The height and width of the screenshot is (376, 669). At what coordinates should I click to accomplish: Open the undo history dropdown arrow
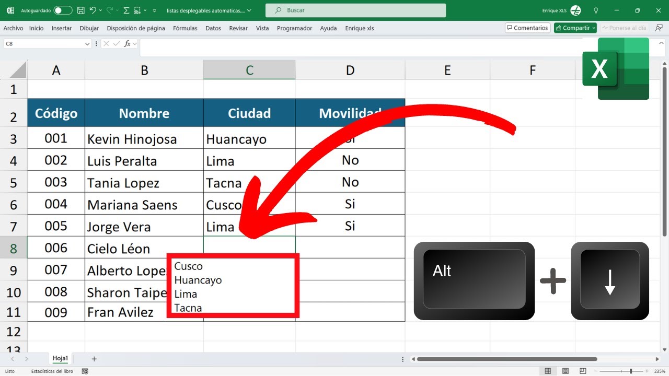[100, 10]
